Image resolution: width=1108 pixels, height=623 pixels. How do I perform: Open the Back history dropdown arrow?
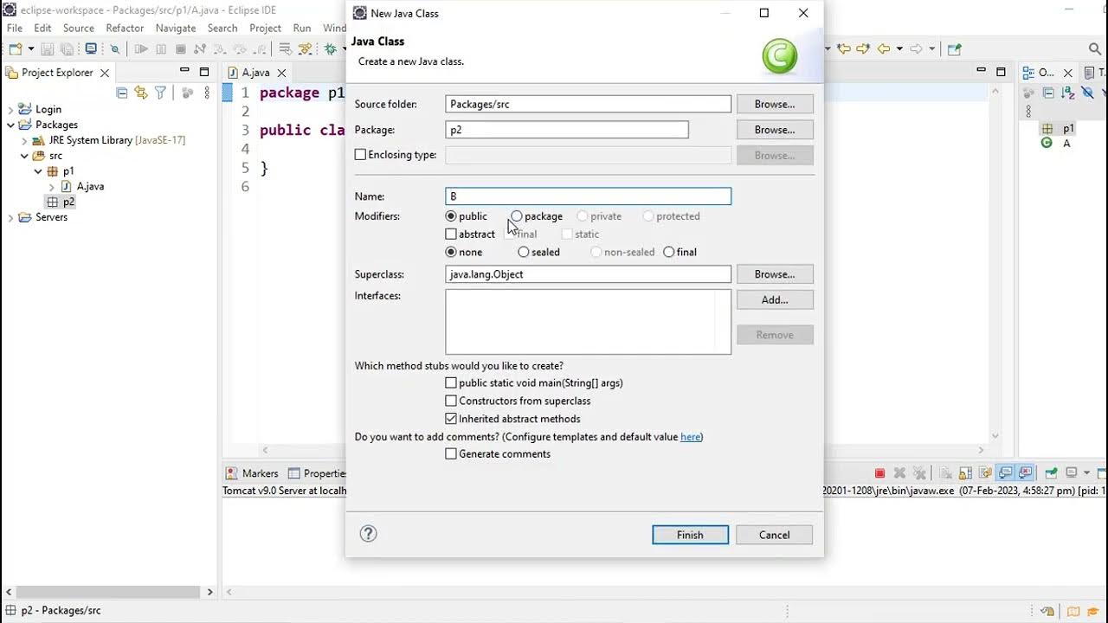coord(899,48)
